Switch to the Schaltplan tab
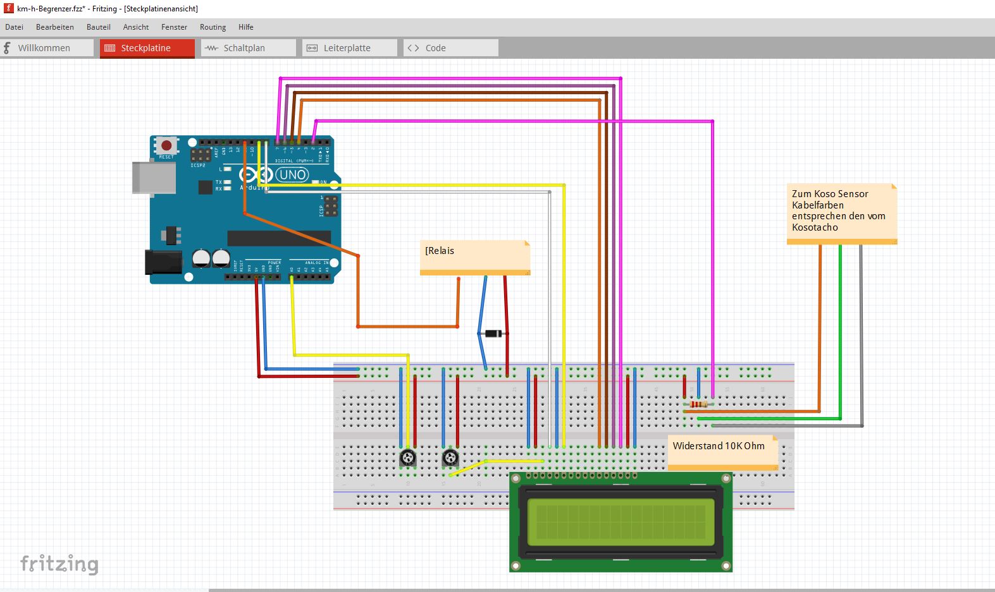995x592 pixels. click(x=249, y=48)
